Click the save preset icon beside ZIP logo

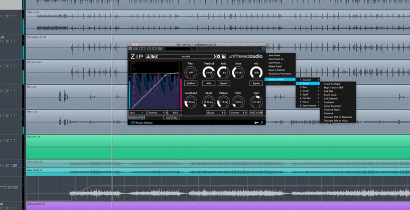(x=149, y=56)
